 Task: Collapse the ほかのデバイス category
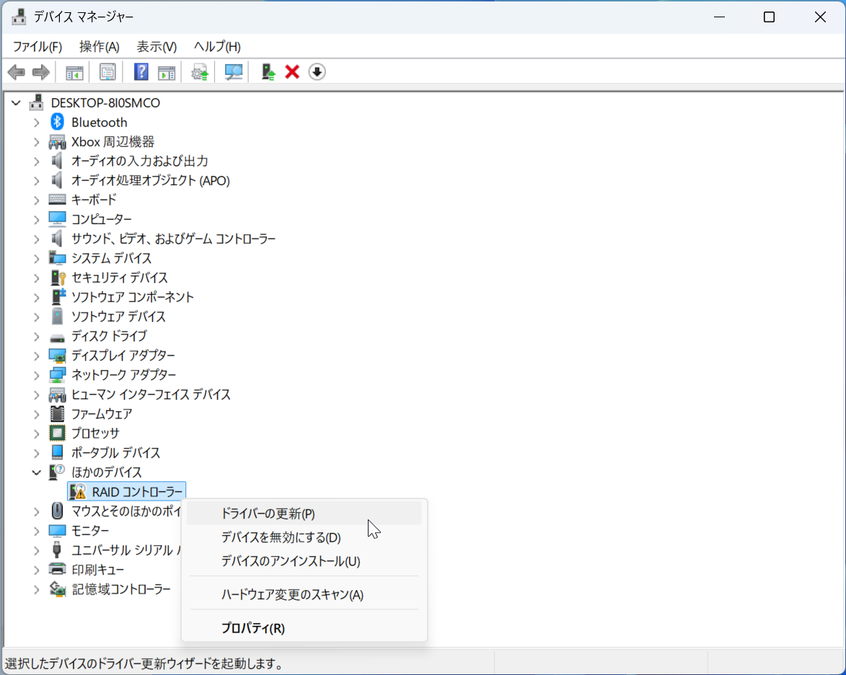36,473
